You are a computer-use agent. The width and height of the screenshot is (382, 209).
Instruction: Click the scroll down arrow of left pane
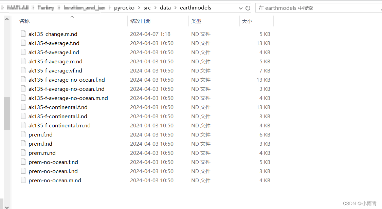(x=7, y=207)
